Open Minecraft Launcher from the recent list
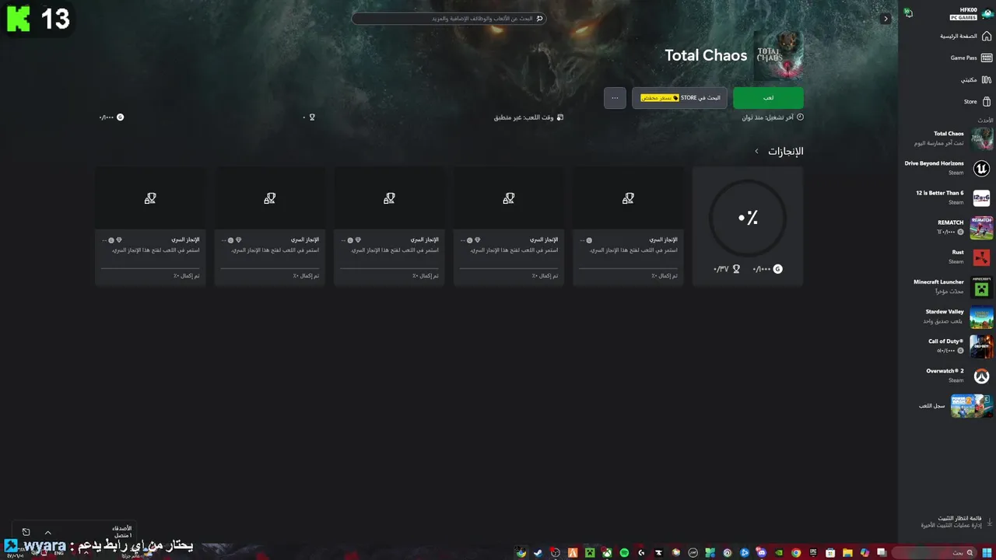 pyautogui.click(x=948, y=286)
